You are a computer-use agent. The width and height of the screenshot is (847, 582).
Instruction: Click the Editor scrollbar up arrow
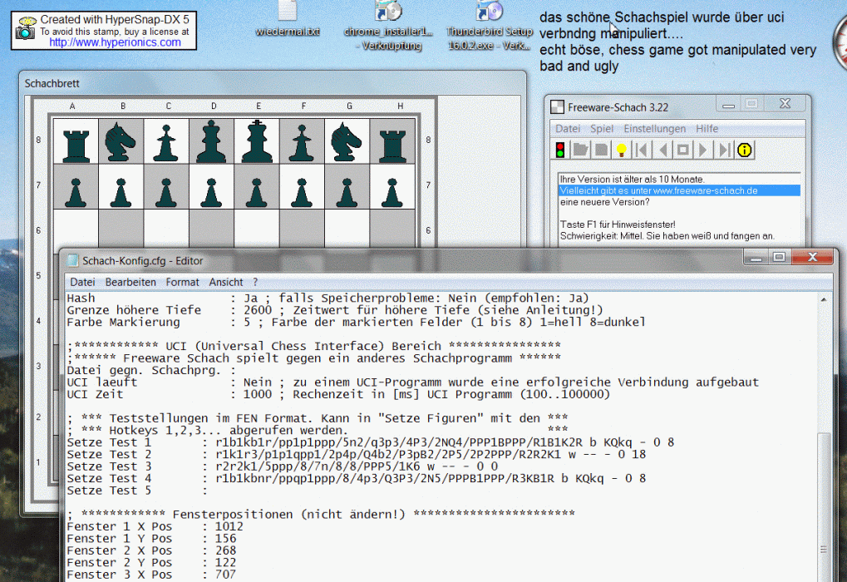(824, 299)
